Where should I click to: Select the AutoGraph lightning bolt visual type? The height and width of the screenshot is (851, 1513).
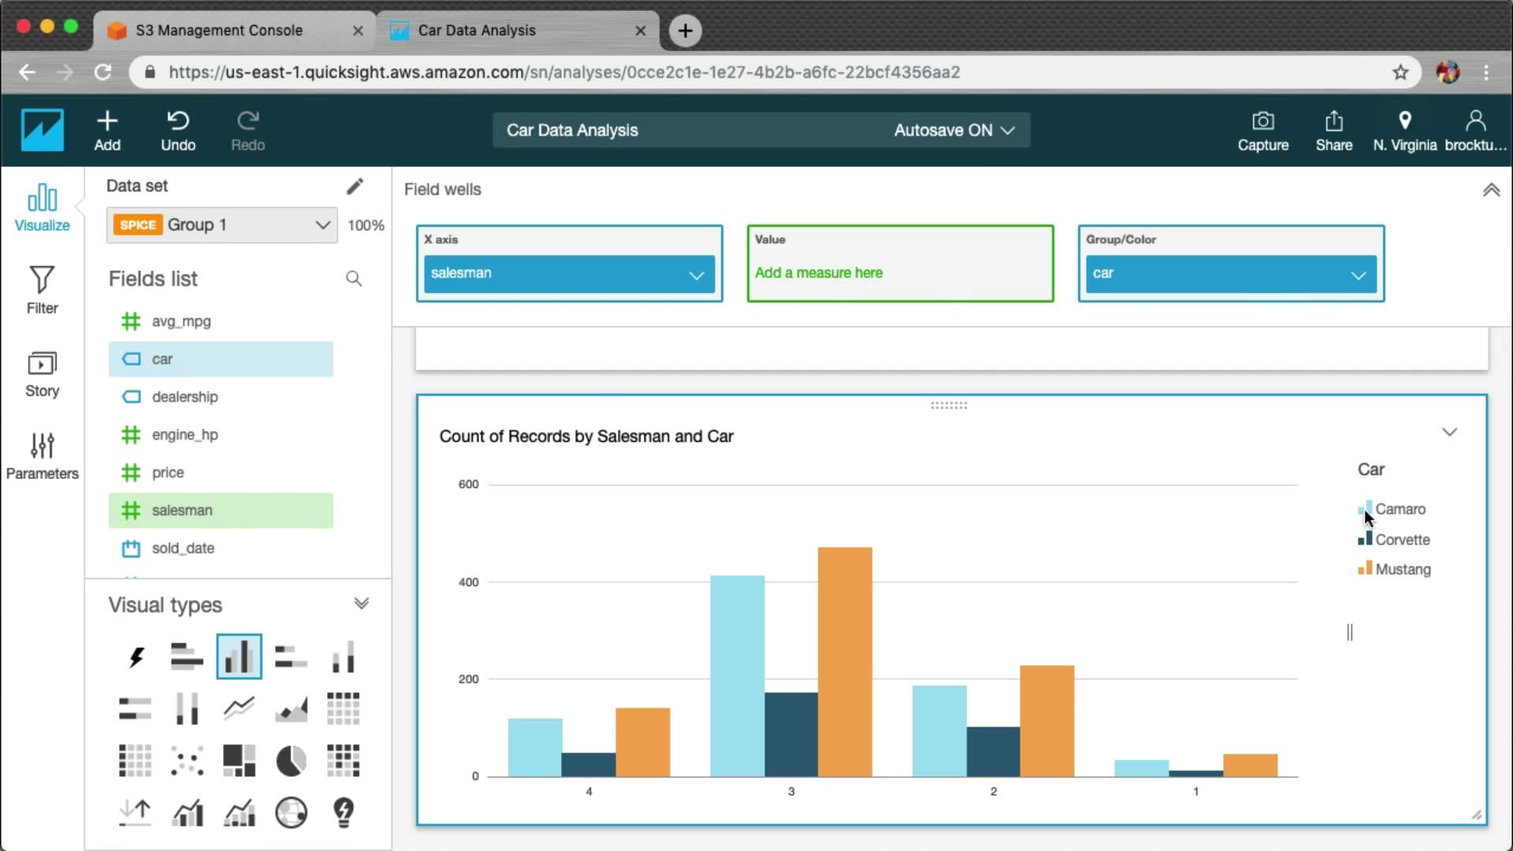[x=136, y=656]
